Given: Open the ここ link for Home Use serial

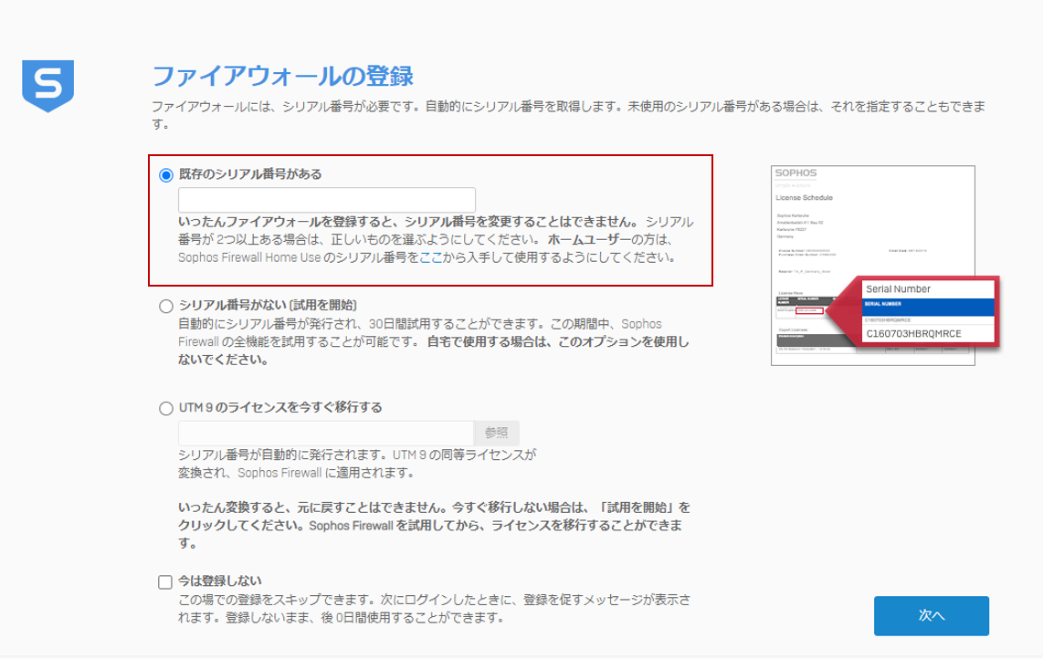Looking at the screenshot, I should coord(431,257).
